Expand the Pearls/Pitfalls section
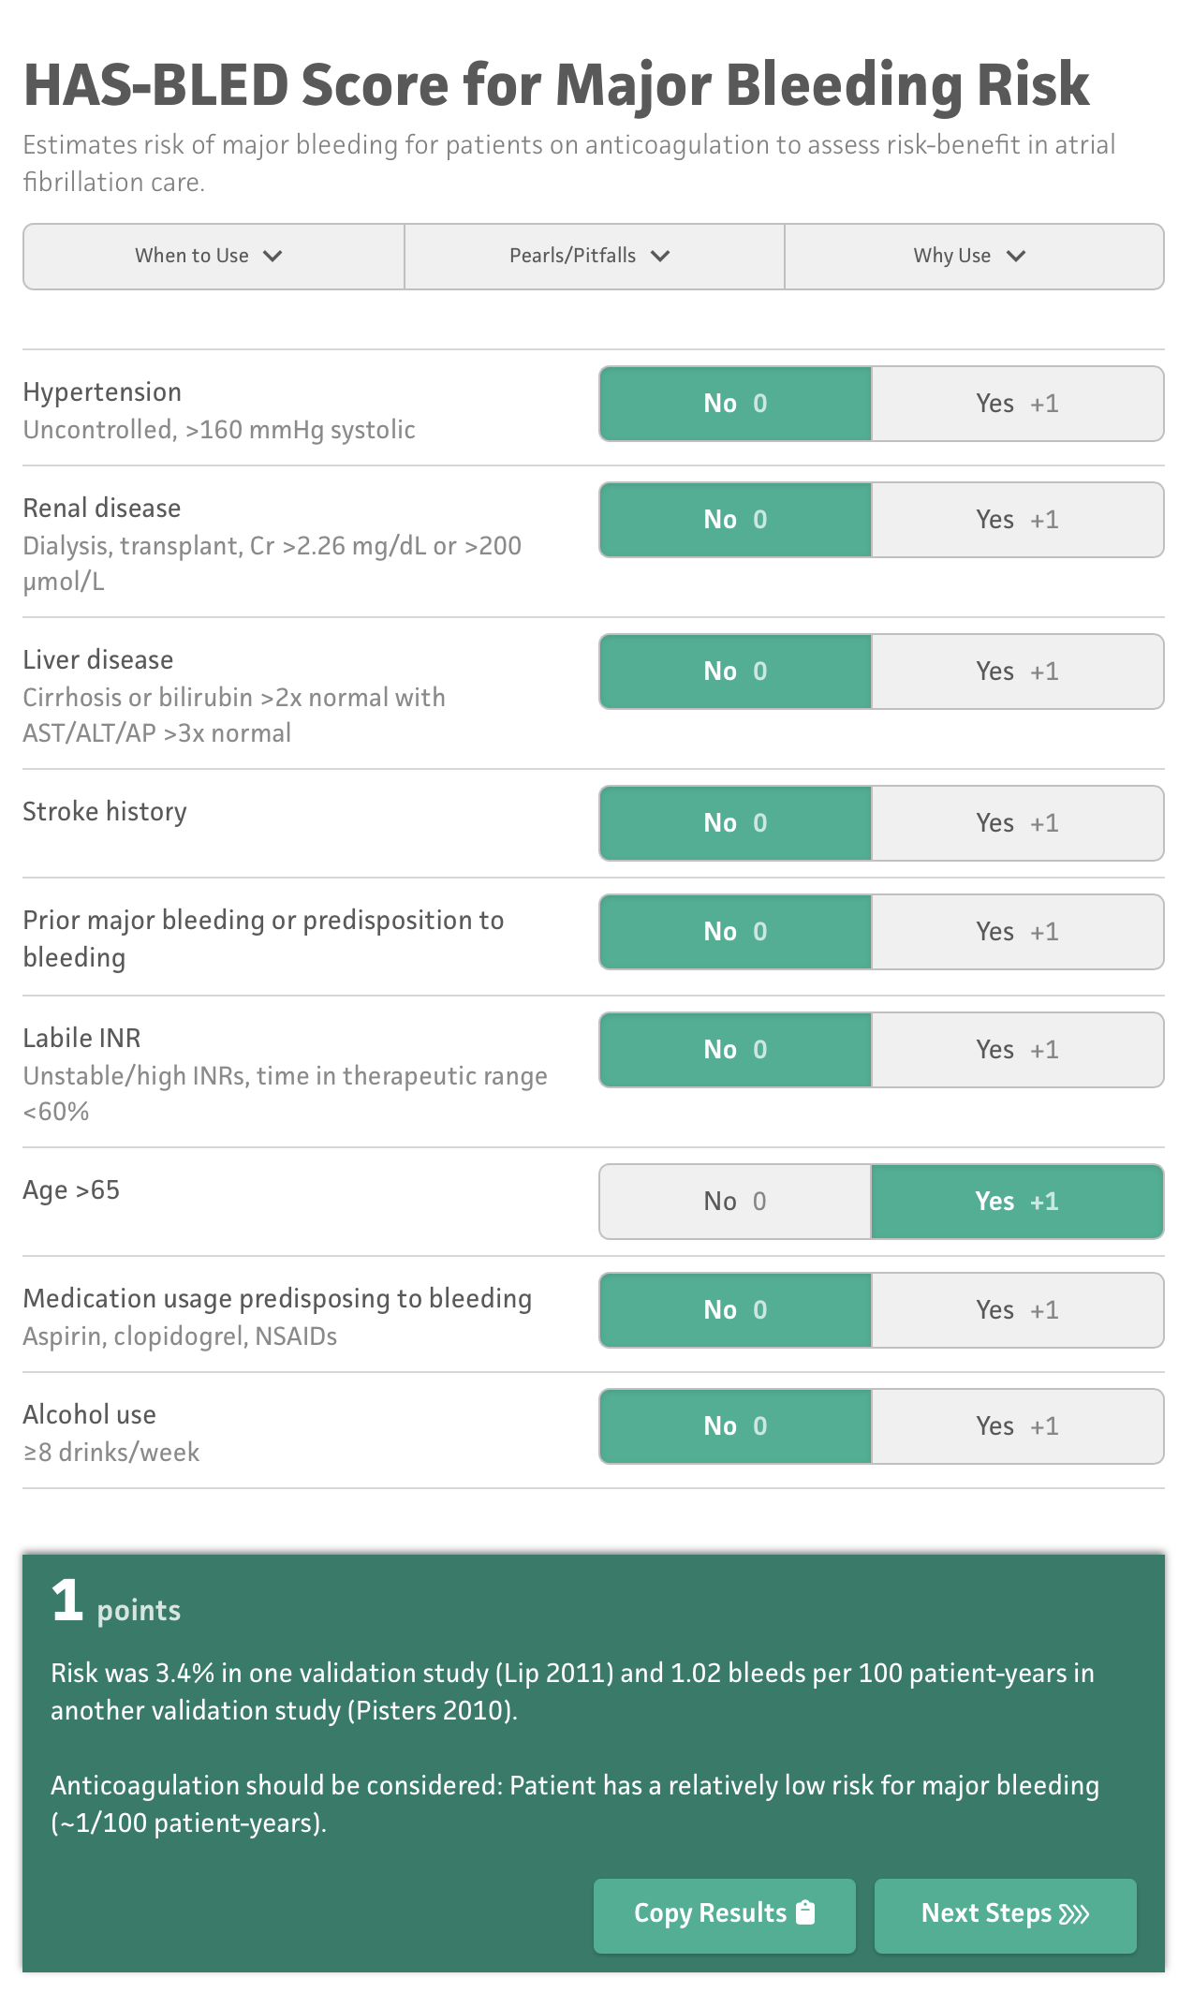1193x1993 pixels. 595,257
